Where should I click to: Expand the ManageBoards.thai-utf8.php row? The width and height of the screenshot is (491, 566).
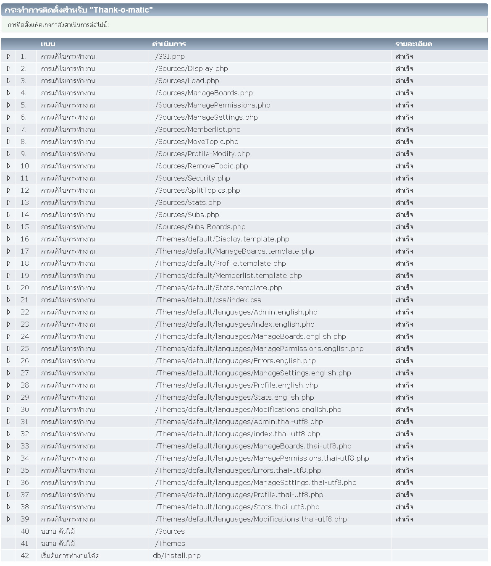pos(8,446)
